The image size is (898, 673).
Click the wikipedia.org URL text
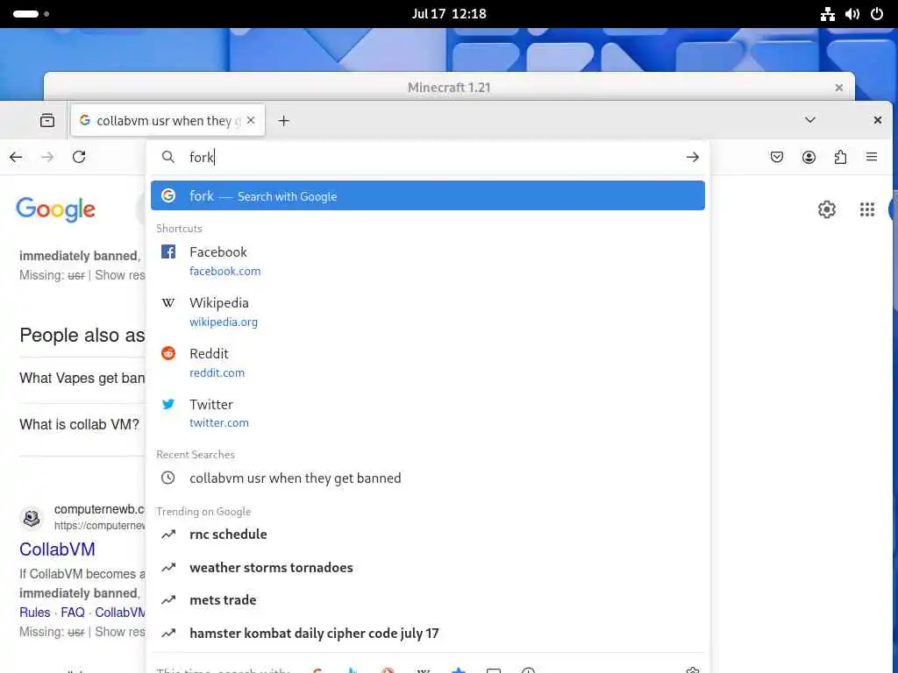point(224,322)
